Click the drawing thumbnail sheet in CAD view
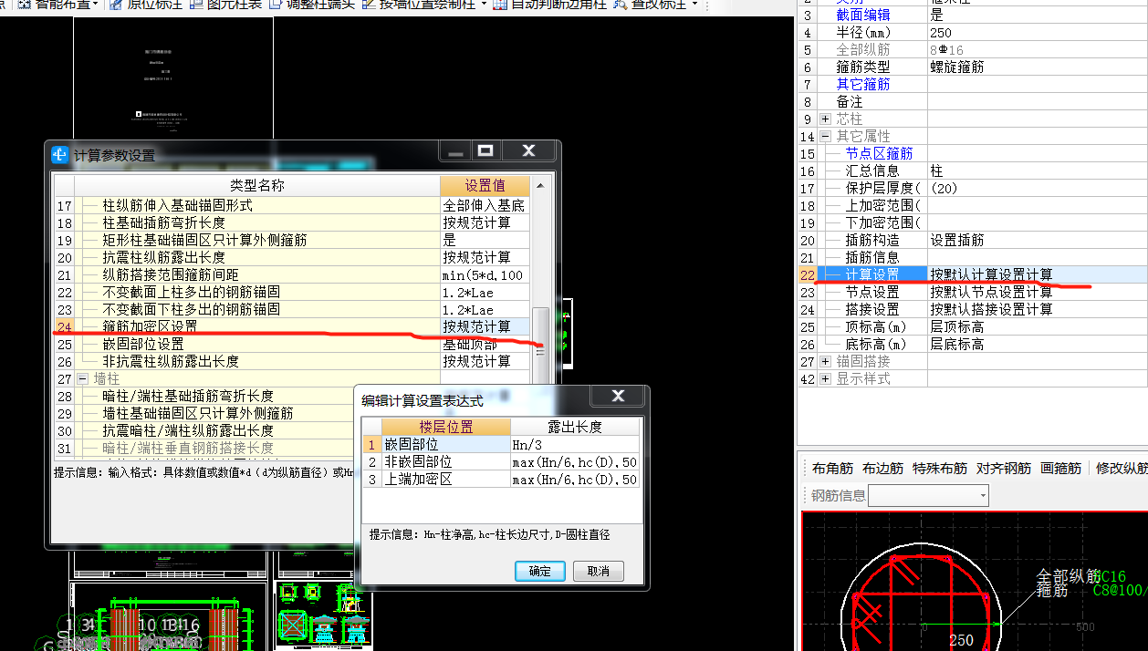 (x=173, y=77)
